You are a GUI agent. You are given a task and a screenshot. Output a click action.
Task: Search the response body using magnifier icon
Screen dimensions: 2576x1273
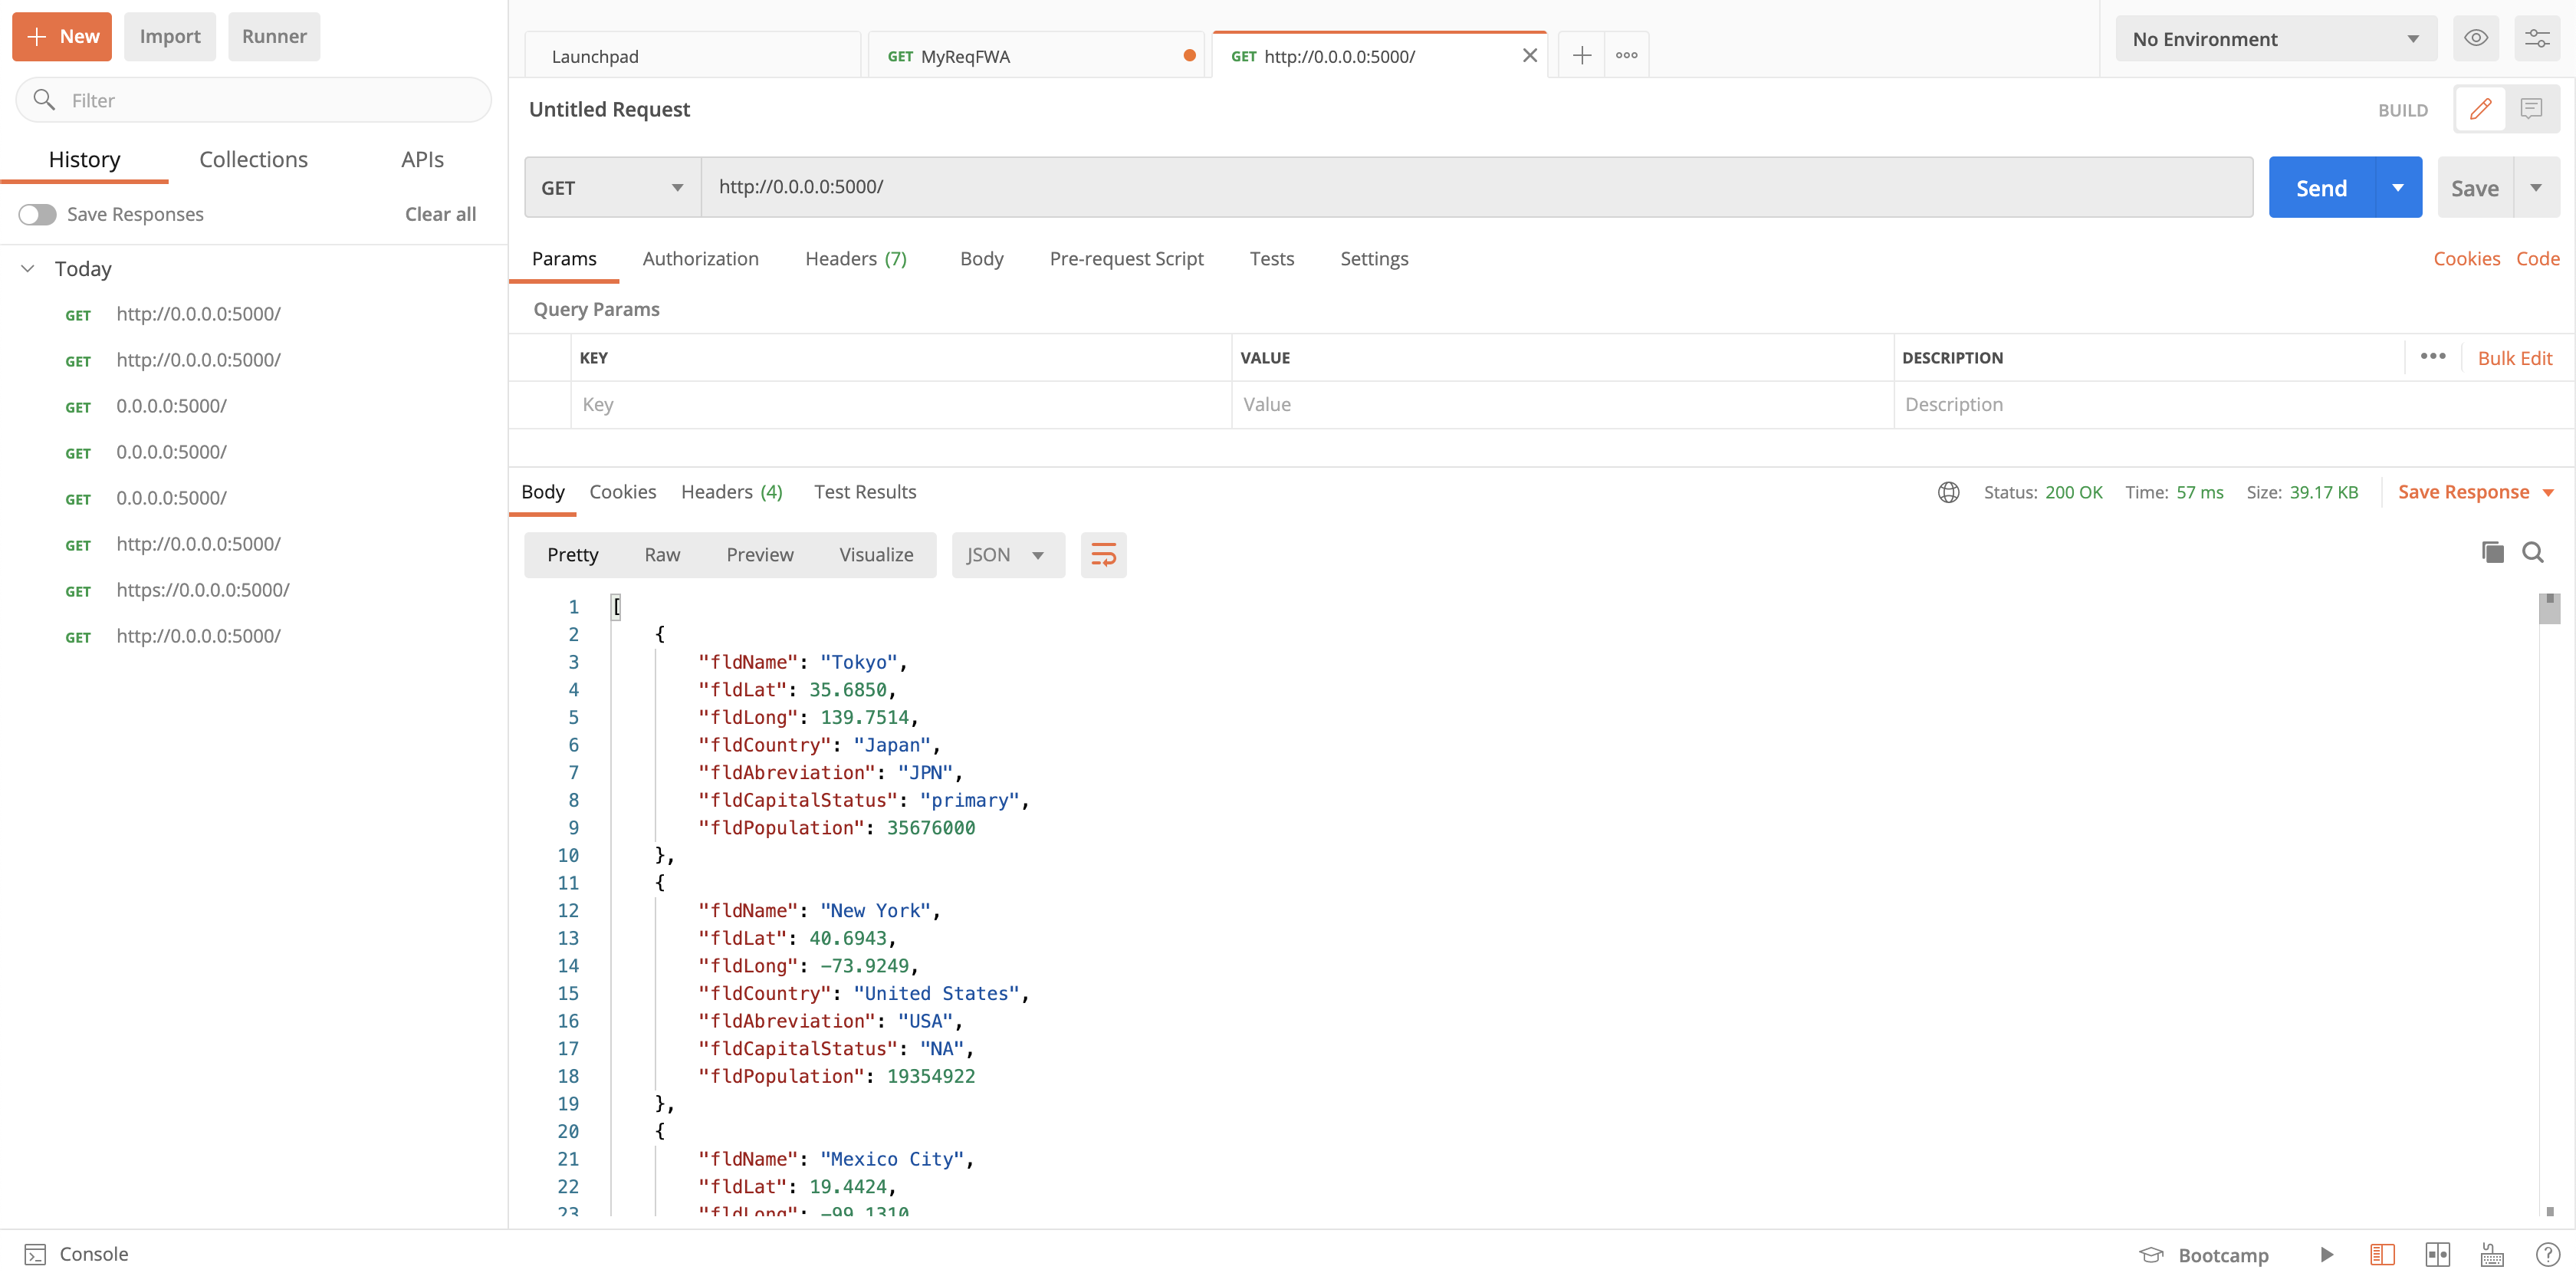click(2533, 552)
